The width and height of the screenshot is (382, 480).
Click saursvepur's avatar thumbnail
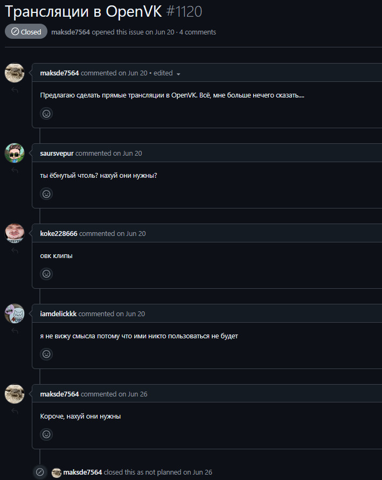15,153
